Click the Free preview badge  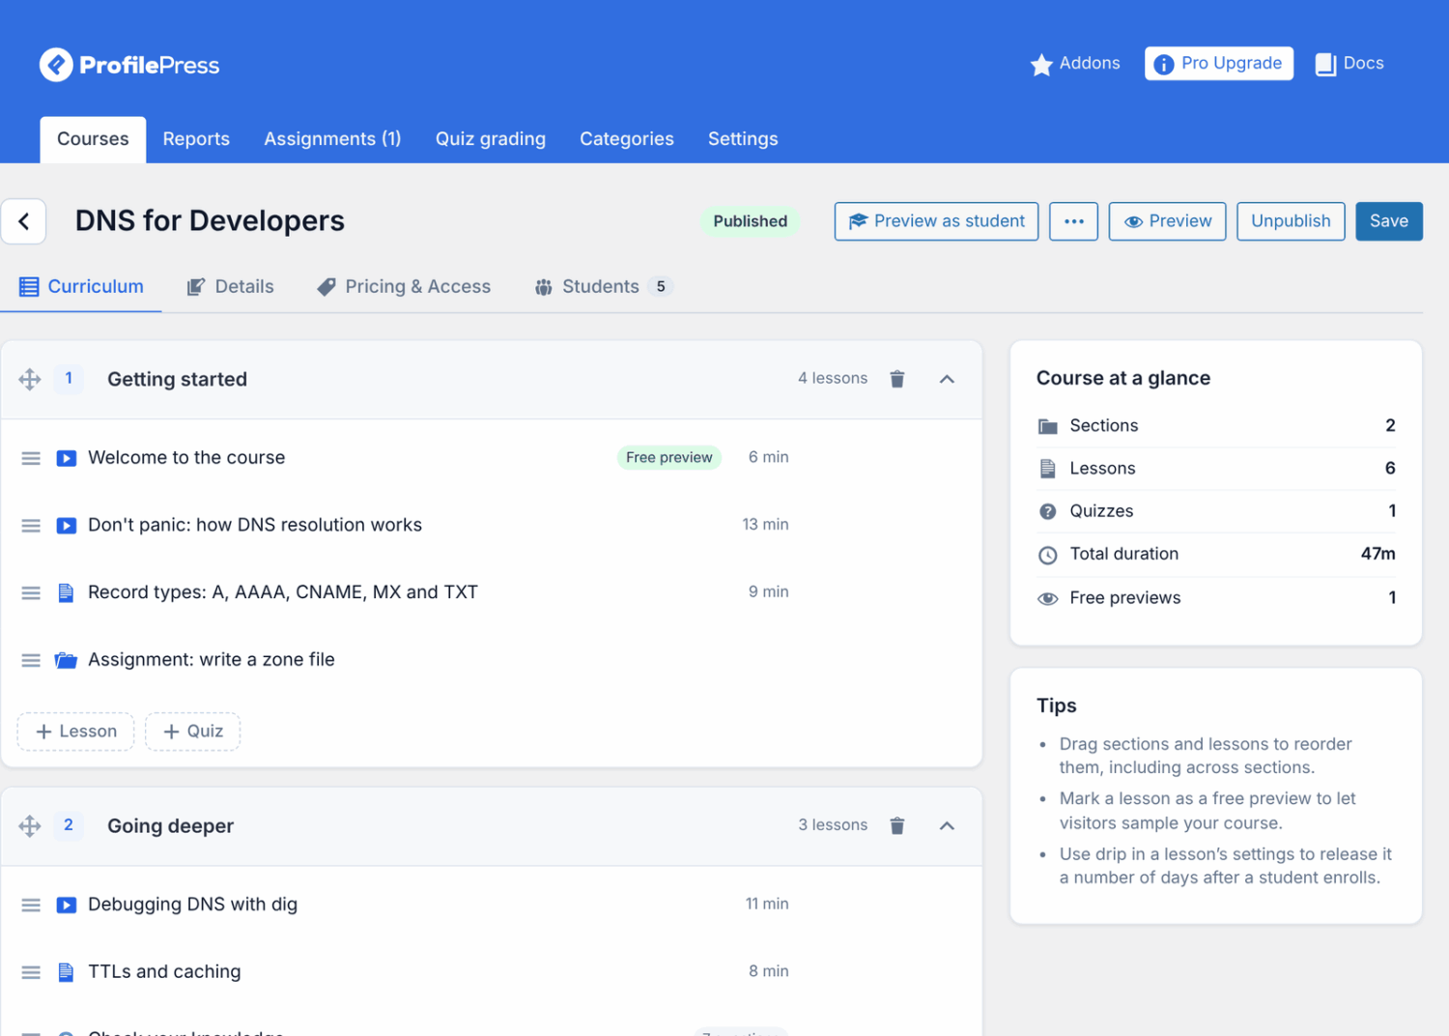668,457
